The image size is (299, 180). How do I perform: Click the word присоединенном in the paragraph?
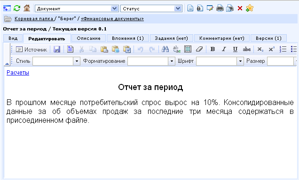[35, 120]
